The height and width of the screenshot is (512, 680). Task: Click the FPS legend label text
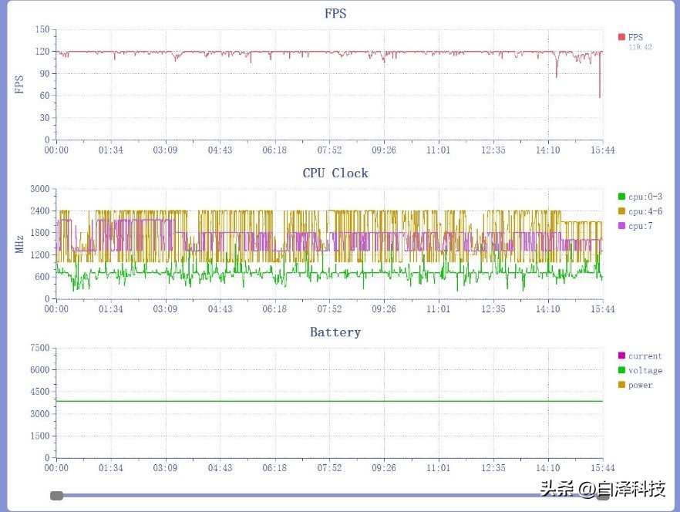click(635, 37)
